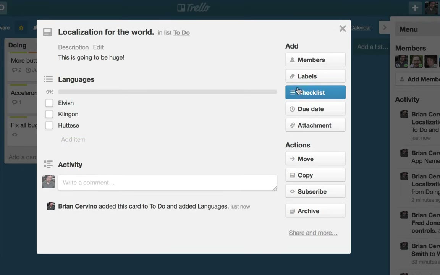Check the Huttese checkbox
The image size is (440, 275).
pos(49,125)
